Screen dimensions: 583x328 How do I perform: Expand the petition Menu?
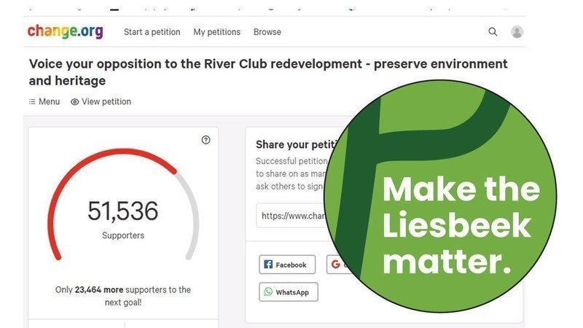pyautogui.click(x=44, y=102)
